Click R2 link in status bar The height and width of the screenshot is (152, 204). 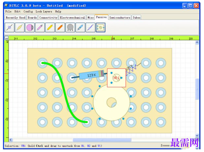(x=89, y=146)
